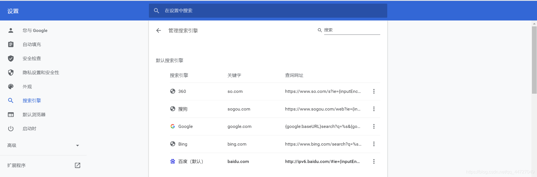Click the shield icon for 隐私设置和安全性
The image size is (537, 177).
coord(11,72)
